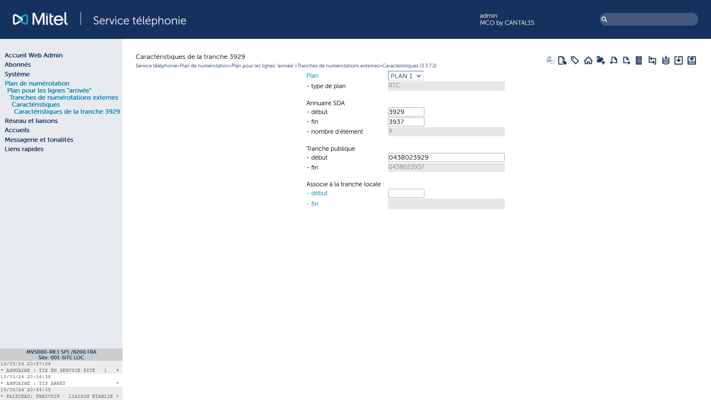This screenshot has height=400, width=711.
Task: Open Tranches de numérotations externes in sidebar
Action: click(64, 97)
